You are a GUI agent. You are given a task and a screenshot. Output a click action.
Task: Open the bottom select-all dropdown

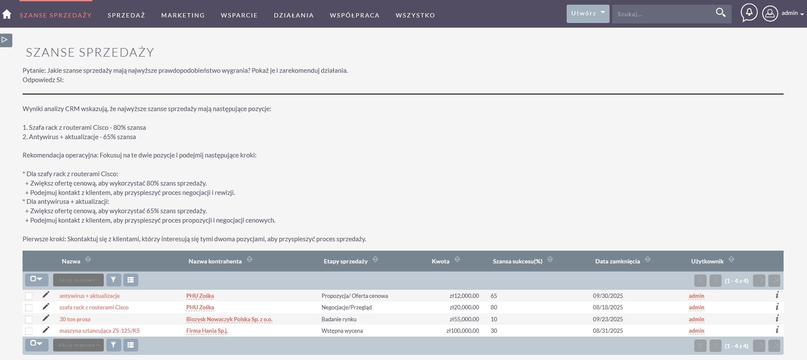point(37,345)
